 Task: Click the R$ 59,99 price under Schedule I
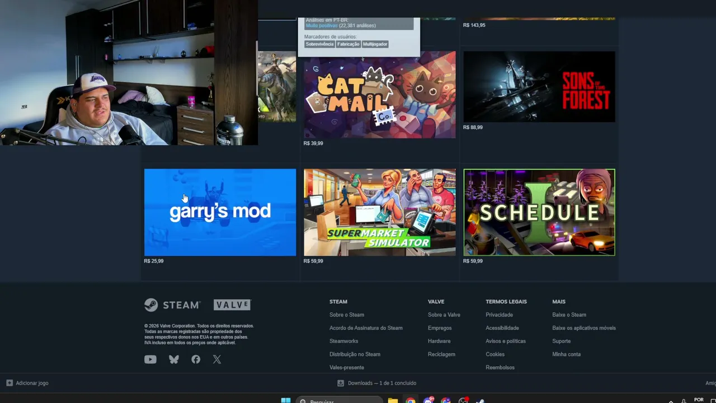coord(473,261)
